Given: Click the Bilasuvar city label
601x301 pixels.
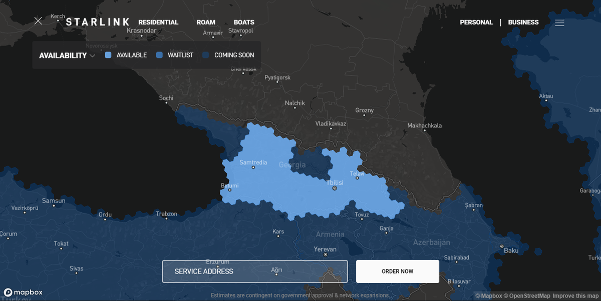Looking at the screenshot, I should (459, 281).
